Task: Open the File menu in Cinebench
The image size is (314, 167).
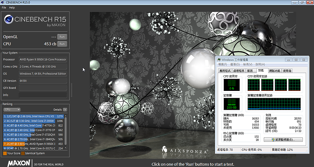Action: (4, 7)
